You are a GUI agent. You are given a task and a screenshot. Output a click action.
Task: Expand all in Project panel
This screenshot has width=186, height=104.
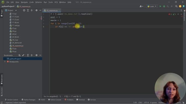(x=28, y=10)
